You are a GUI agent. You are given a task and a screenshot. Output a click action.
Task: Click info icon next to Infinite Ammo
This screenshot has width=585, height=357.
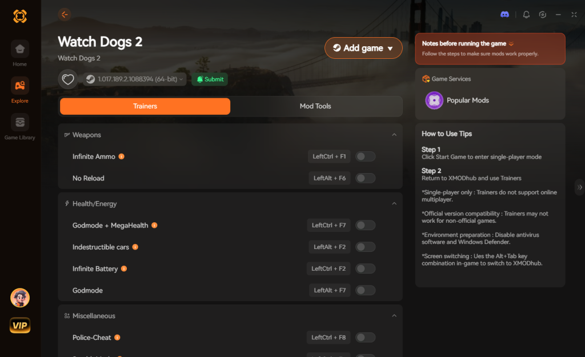[x=121, y=157]
